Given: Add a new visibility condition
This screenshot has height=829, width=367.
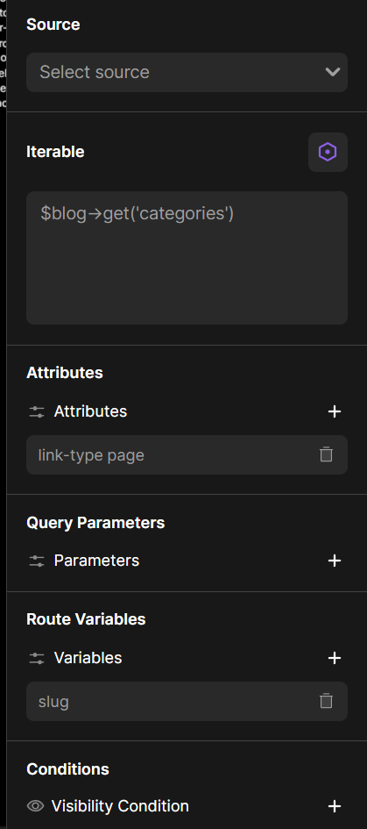Looking at the screenshot, I should pos(335,806).
